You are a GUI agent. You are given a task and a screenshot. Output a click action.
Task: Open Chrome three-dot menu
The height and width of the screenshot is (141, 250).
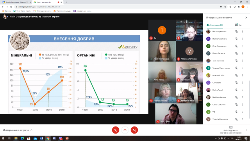247,7
